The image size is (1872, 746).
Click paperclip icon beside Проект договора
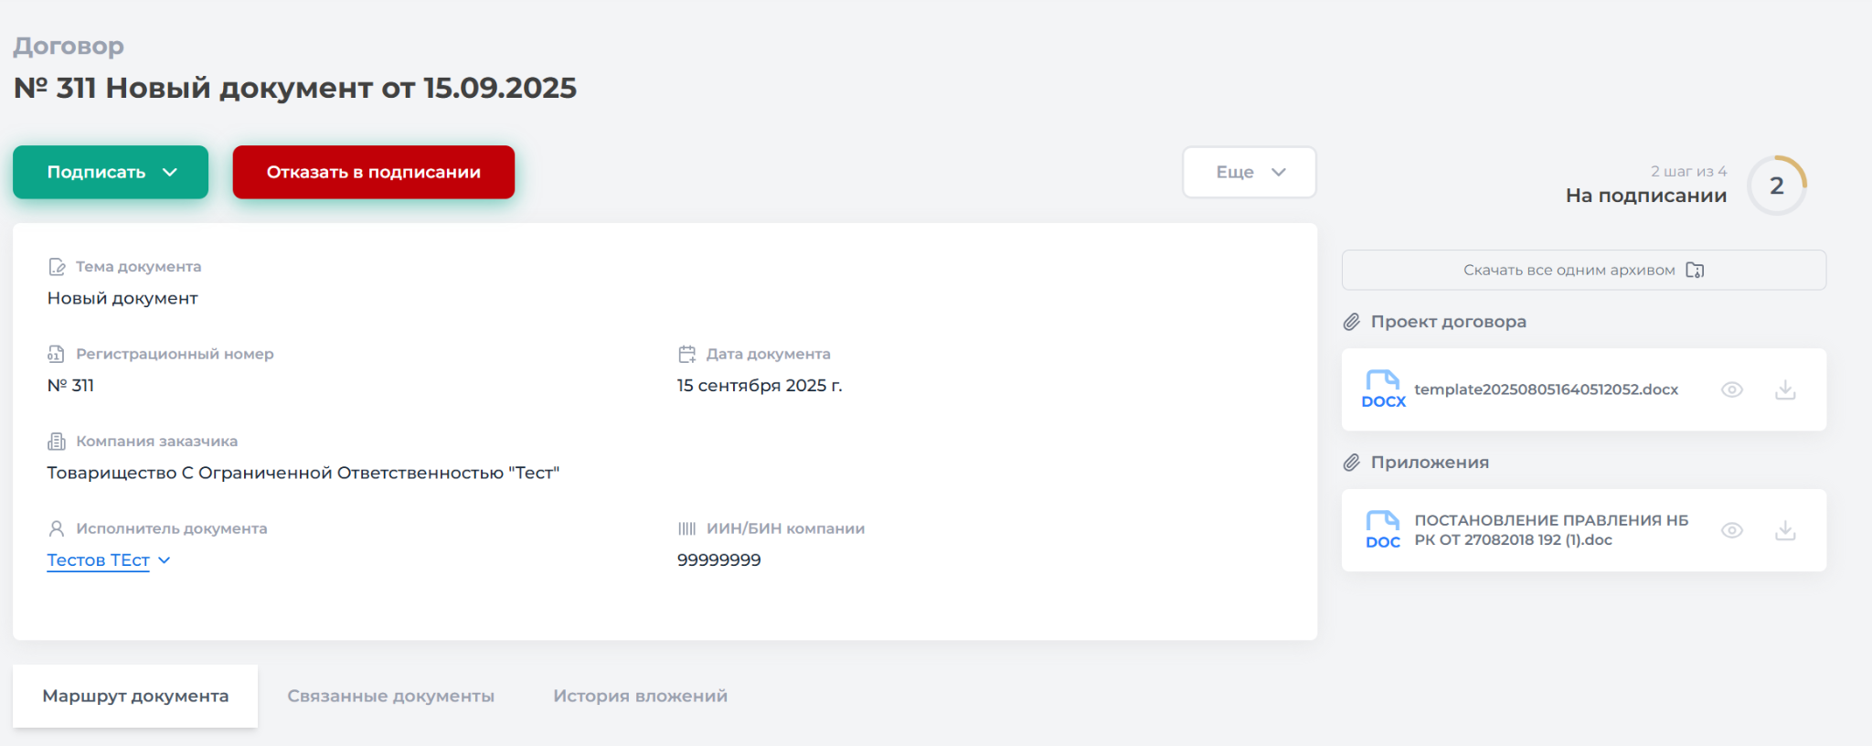[x=1352, y=322]
